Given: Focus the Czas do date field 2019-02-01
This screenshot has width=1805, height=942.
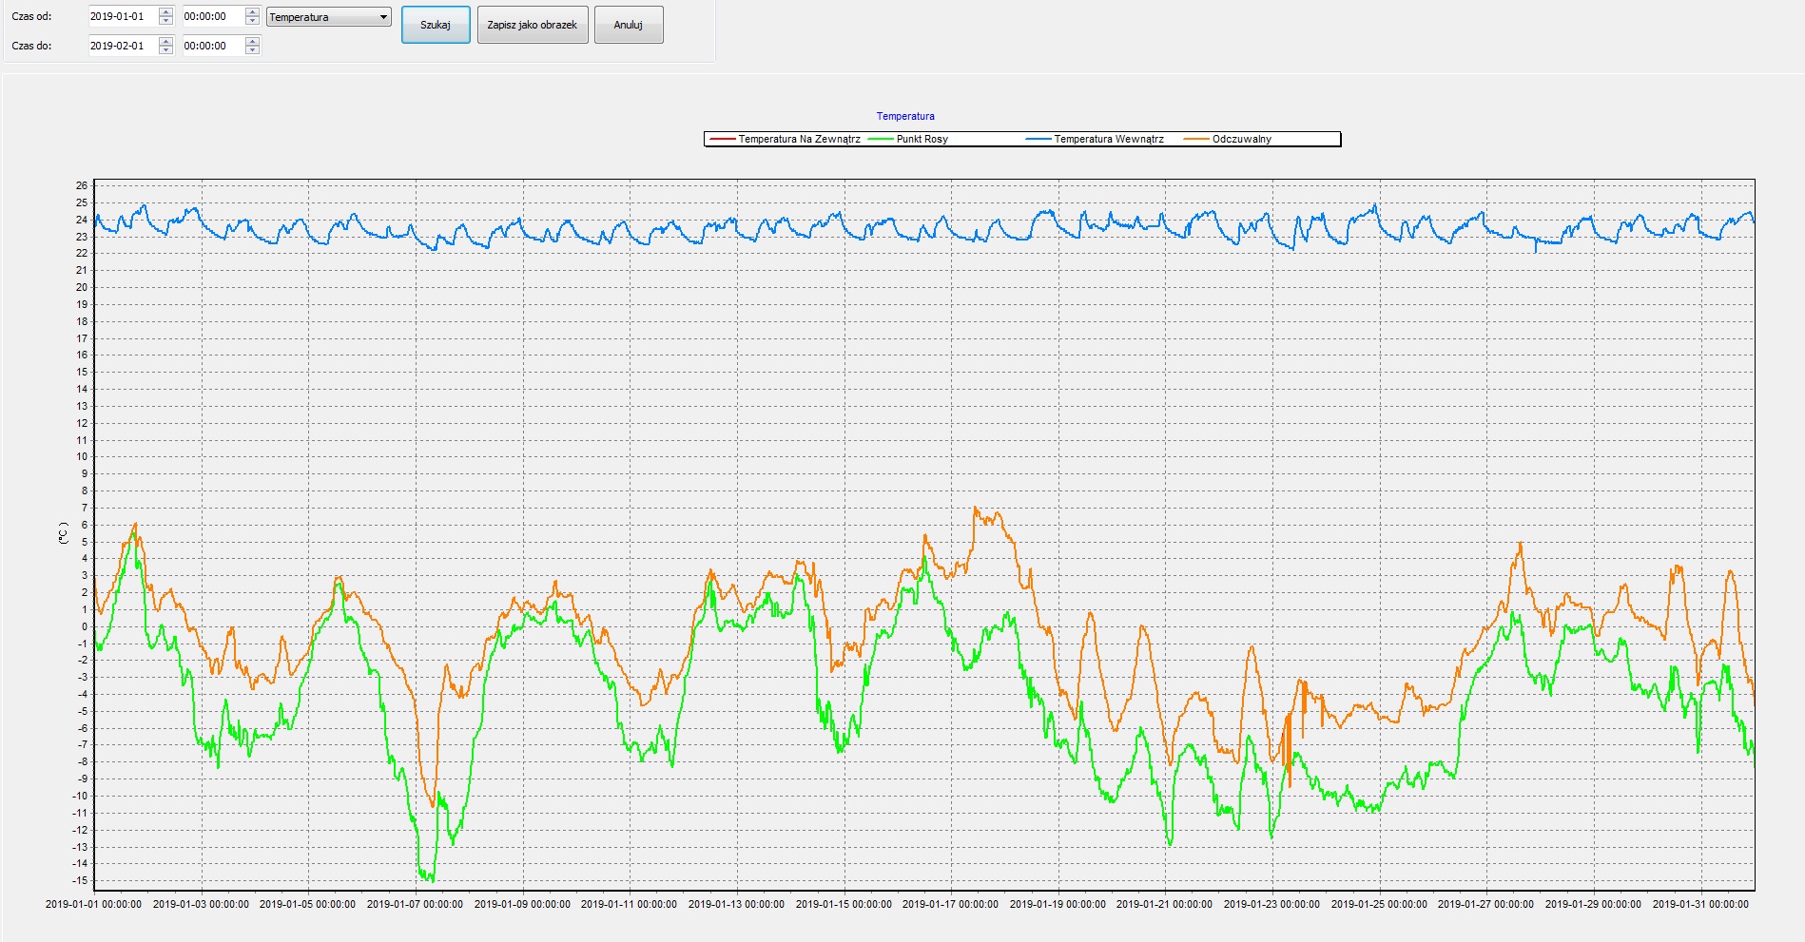Looking at the screenshot, I should 122,46.
